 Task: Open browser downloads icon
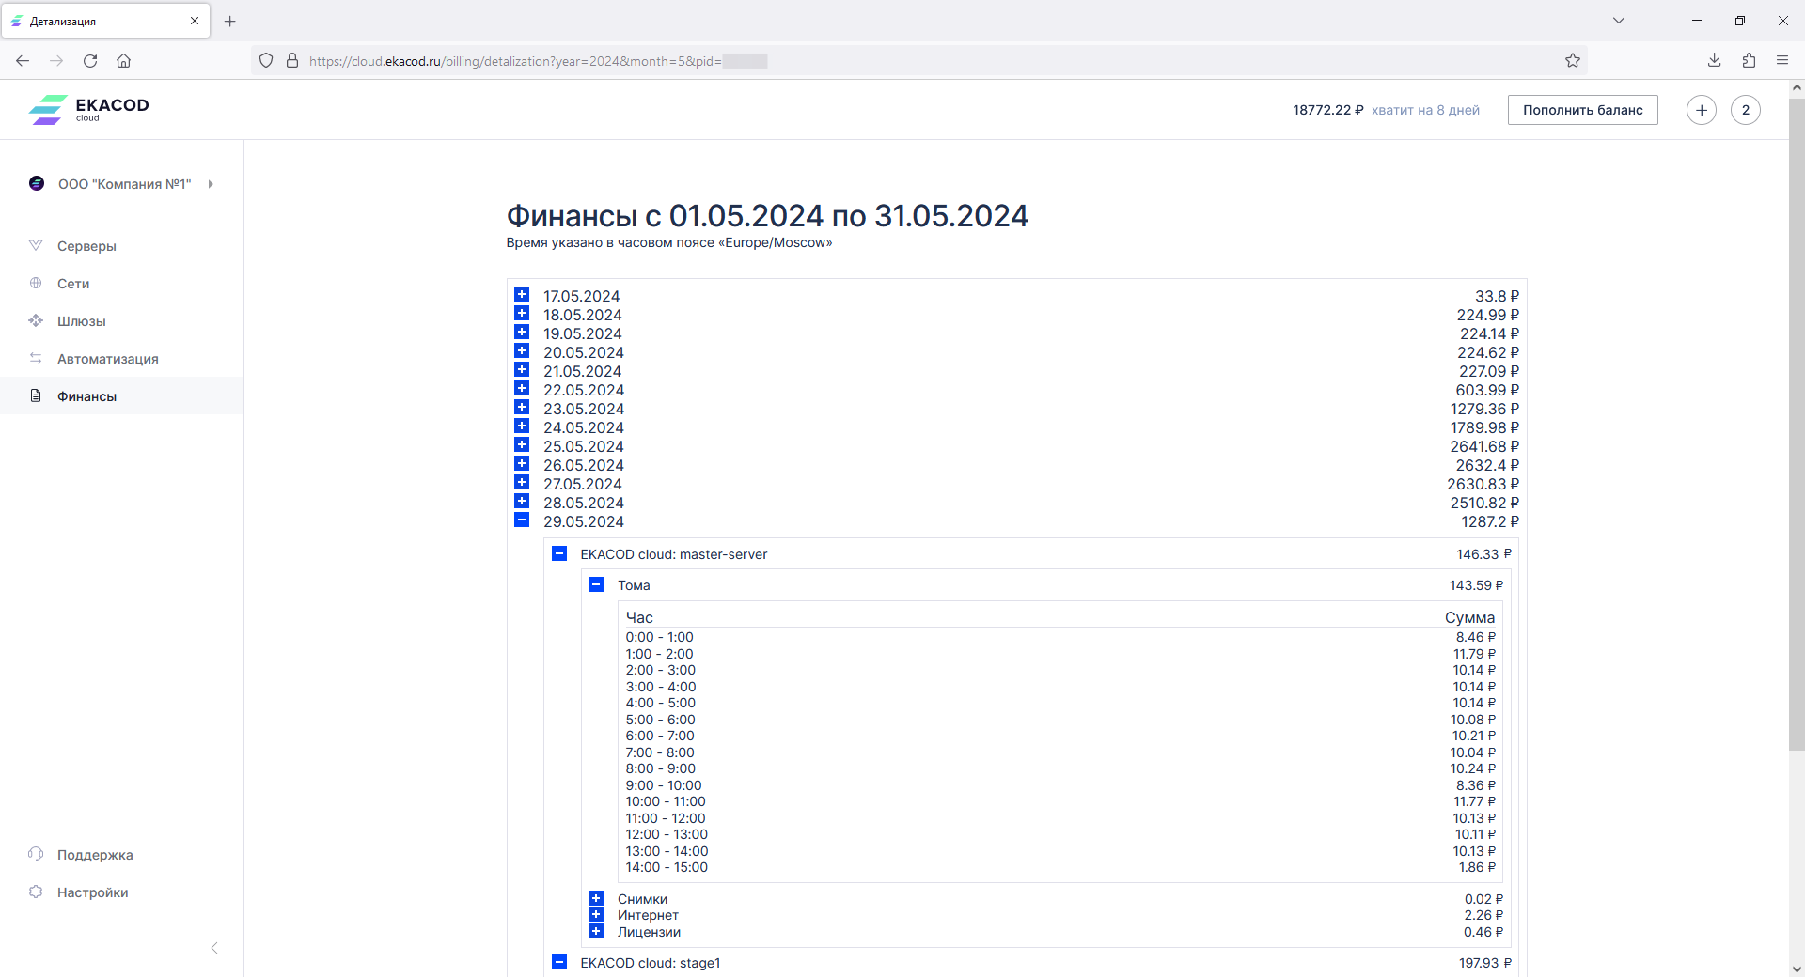coord(1714,61)
